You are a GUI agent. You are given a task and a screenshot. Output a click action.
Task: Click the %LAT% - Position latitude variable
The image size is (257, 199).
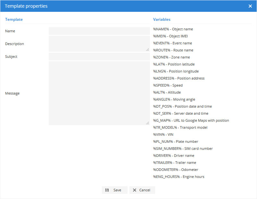(174, 64)
